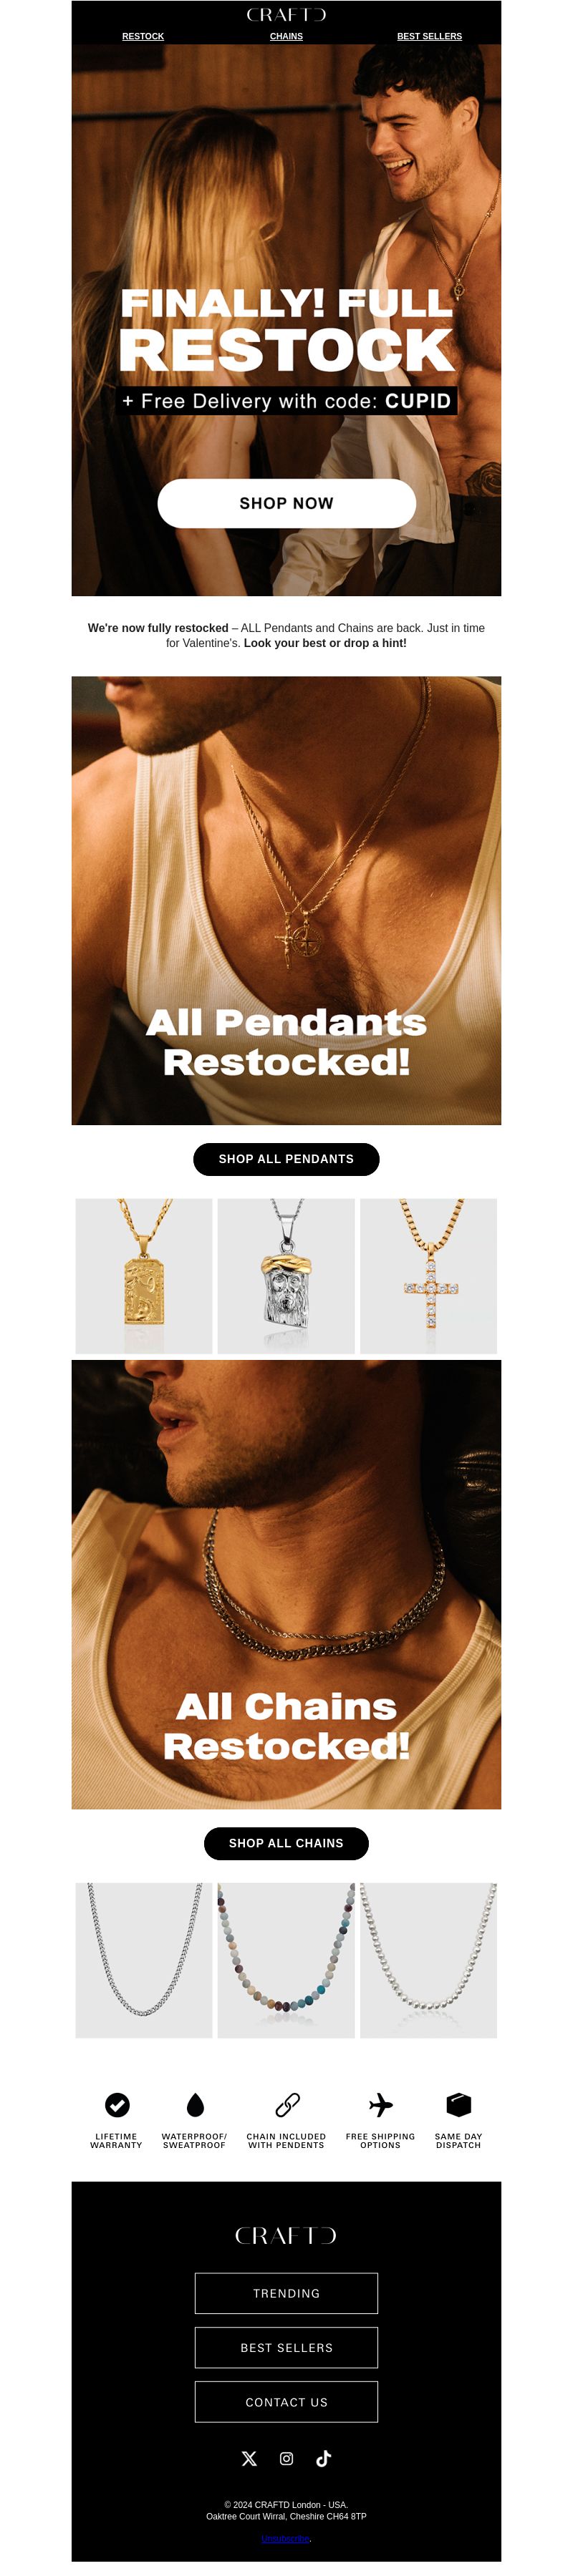Select the TRENDING footer button

(287, 2293)
